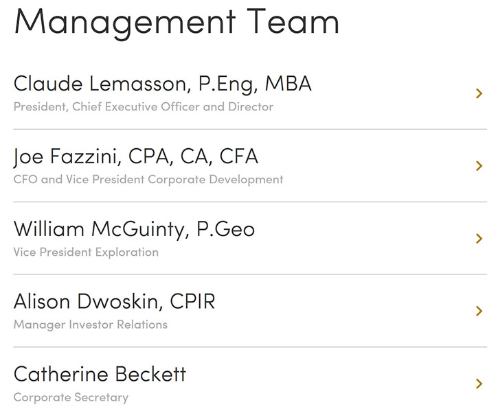Click the chevron beside Joe Fazzini
Screen dimensions: 498x413
click(479, 166)
